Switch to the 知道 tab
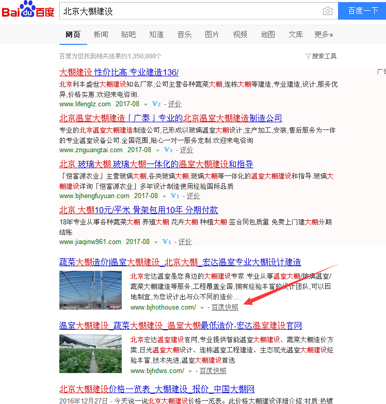Viewport: 386px width, 404px height. [x=156, y=35]
